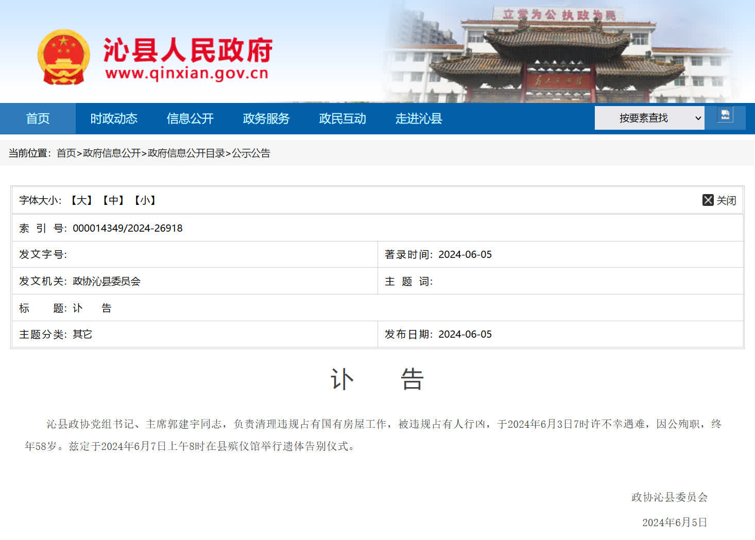Click the 首页 breadcrumb link
The height and width of the screenshot is (540, 755).
(x=66, y=153)
